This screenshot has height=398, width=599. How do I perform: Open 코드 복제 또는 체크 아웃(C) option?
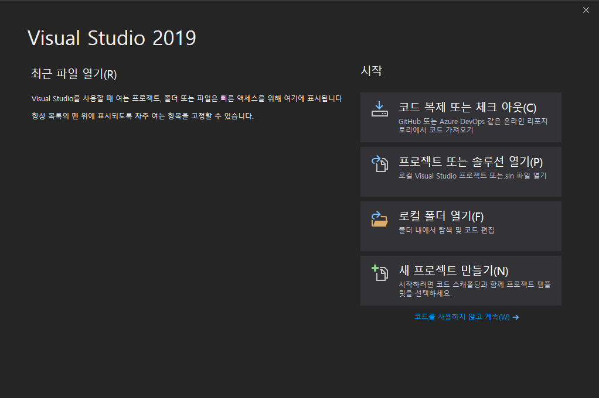(x=461, y=117)
